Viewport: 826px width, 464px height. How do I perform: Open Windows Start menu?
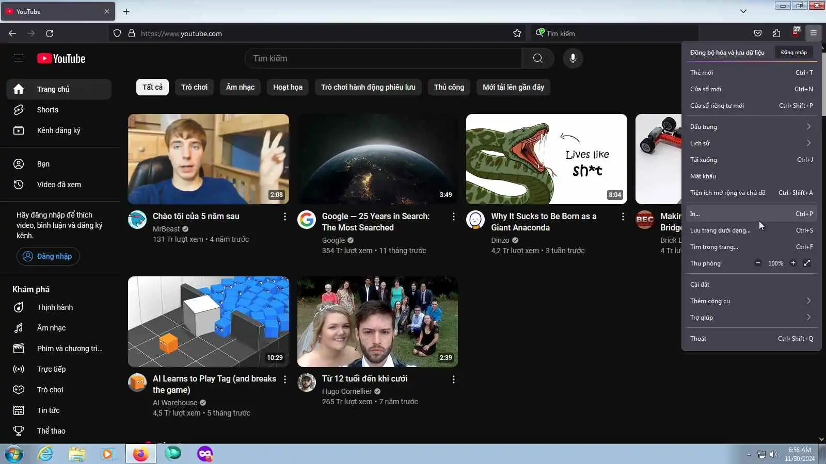(x=13, y=454)
